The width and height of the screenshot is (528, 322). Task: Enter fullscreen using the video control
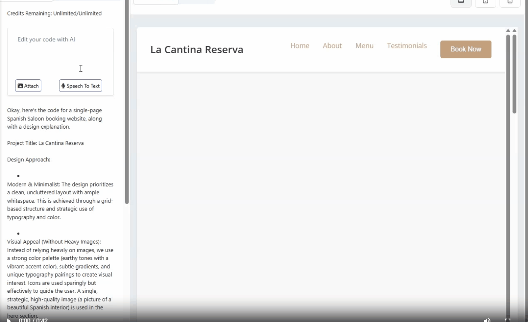[x=507, y=320]
